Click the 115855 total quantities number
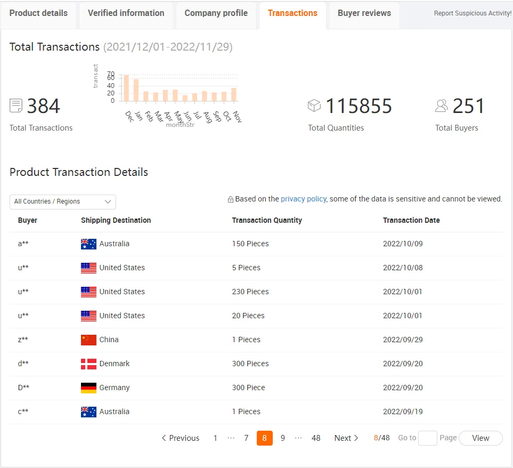 pos(359,106)
